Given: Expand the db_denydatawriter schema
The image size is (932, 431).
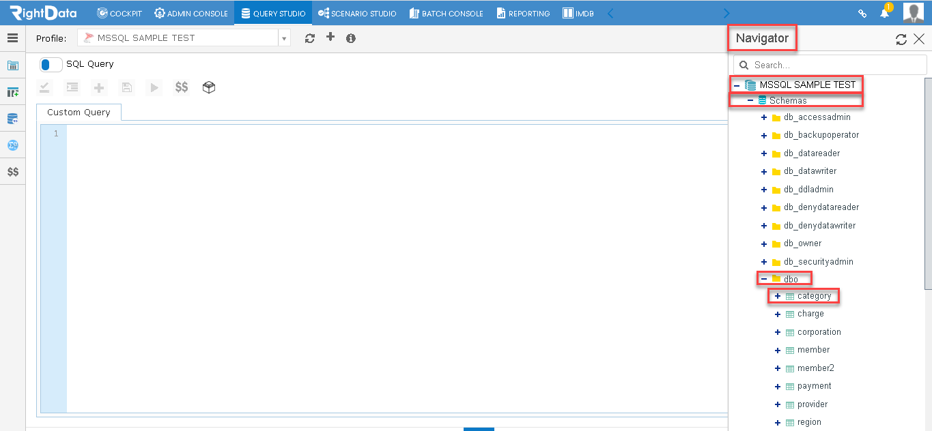Looking at the screenshot, I should point(764,226).
